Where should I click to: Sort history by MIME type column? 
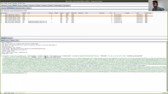[74, 13]
